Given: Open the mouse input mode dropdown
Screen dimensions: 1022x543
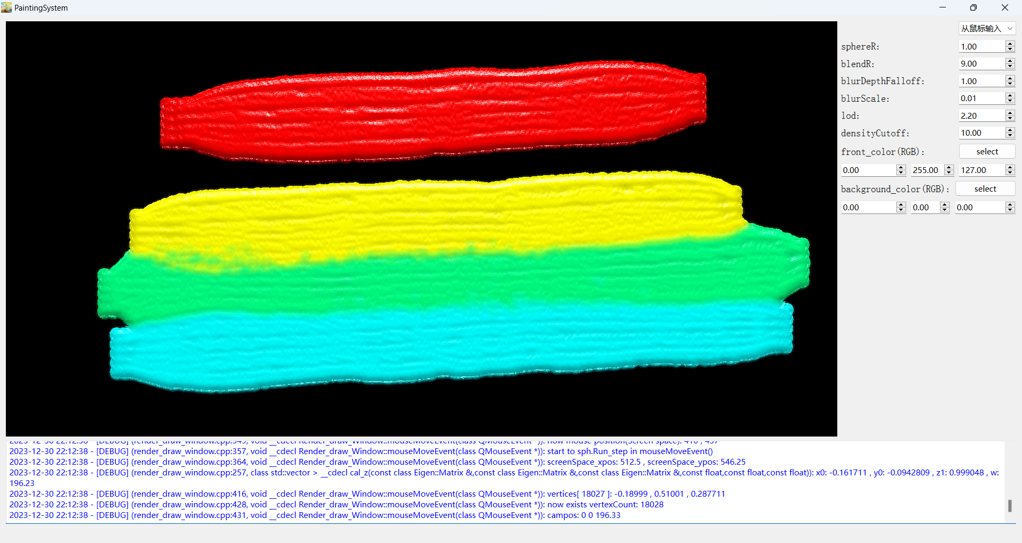Looking at the screenshot, I should 987,29.
